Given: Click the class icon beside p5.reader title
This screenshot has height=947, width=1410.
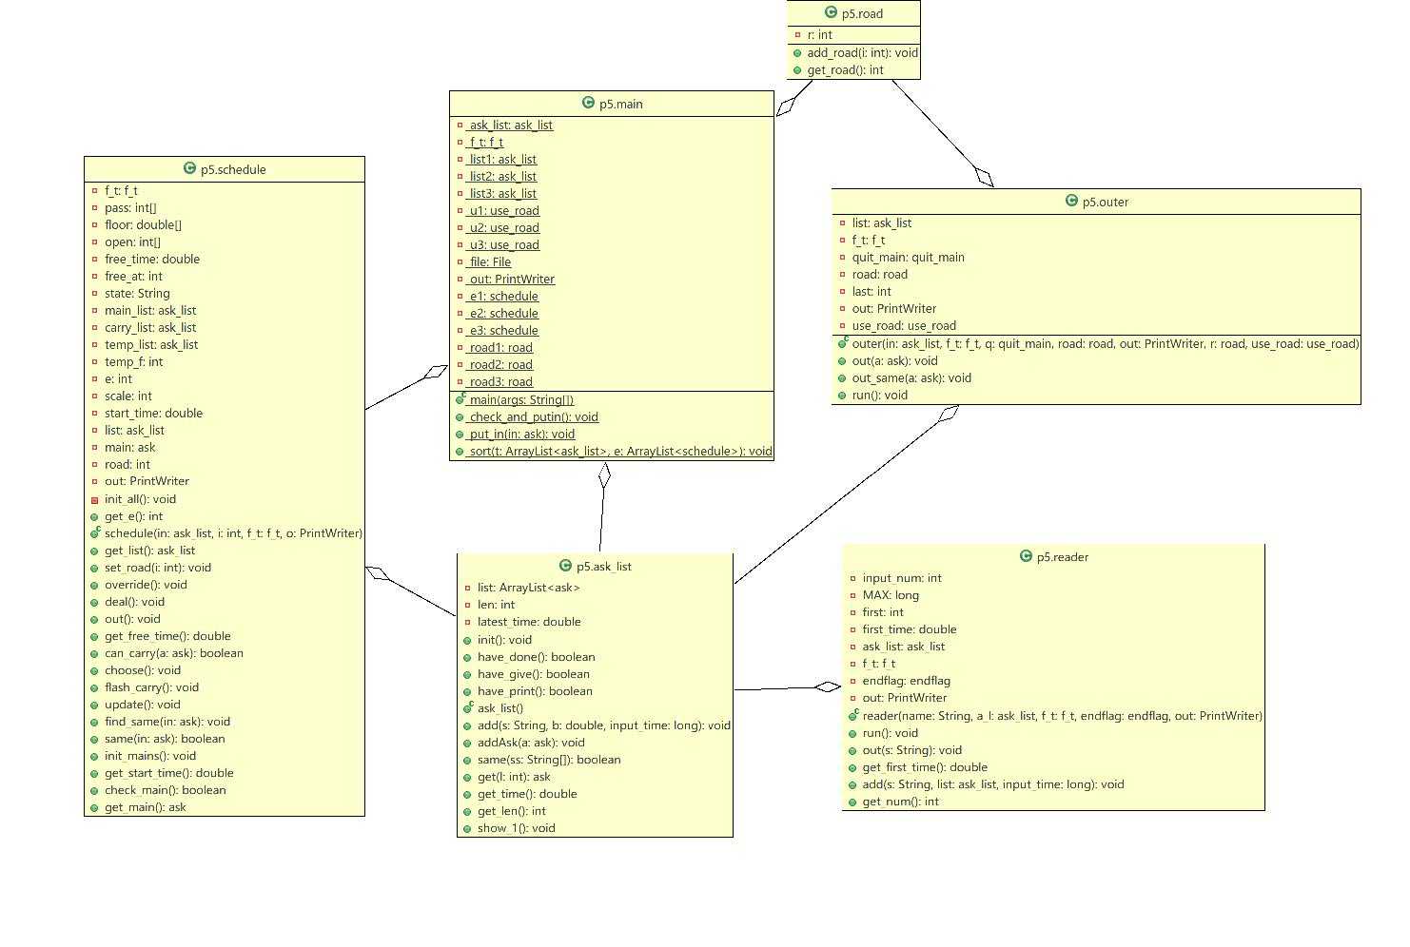Looking at the screenshot, I should coord(1026,556).
